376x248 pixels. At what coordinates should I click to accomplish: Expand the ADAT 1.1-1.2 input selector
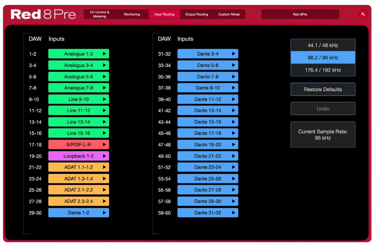tap(79, 167)
